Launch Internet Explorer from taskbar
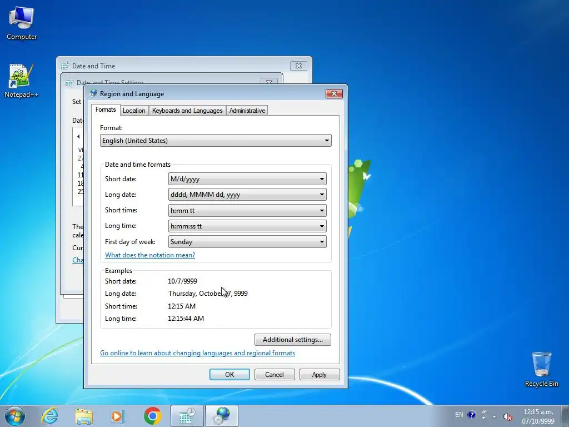569x427 pixels. click(x=49, y=416)
